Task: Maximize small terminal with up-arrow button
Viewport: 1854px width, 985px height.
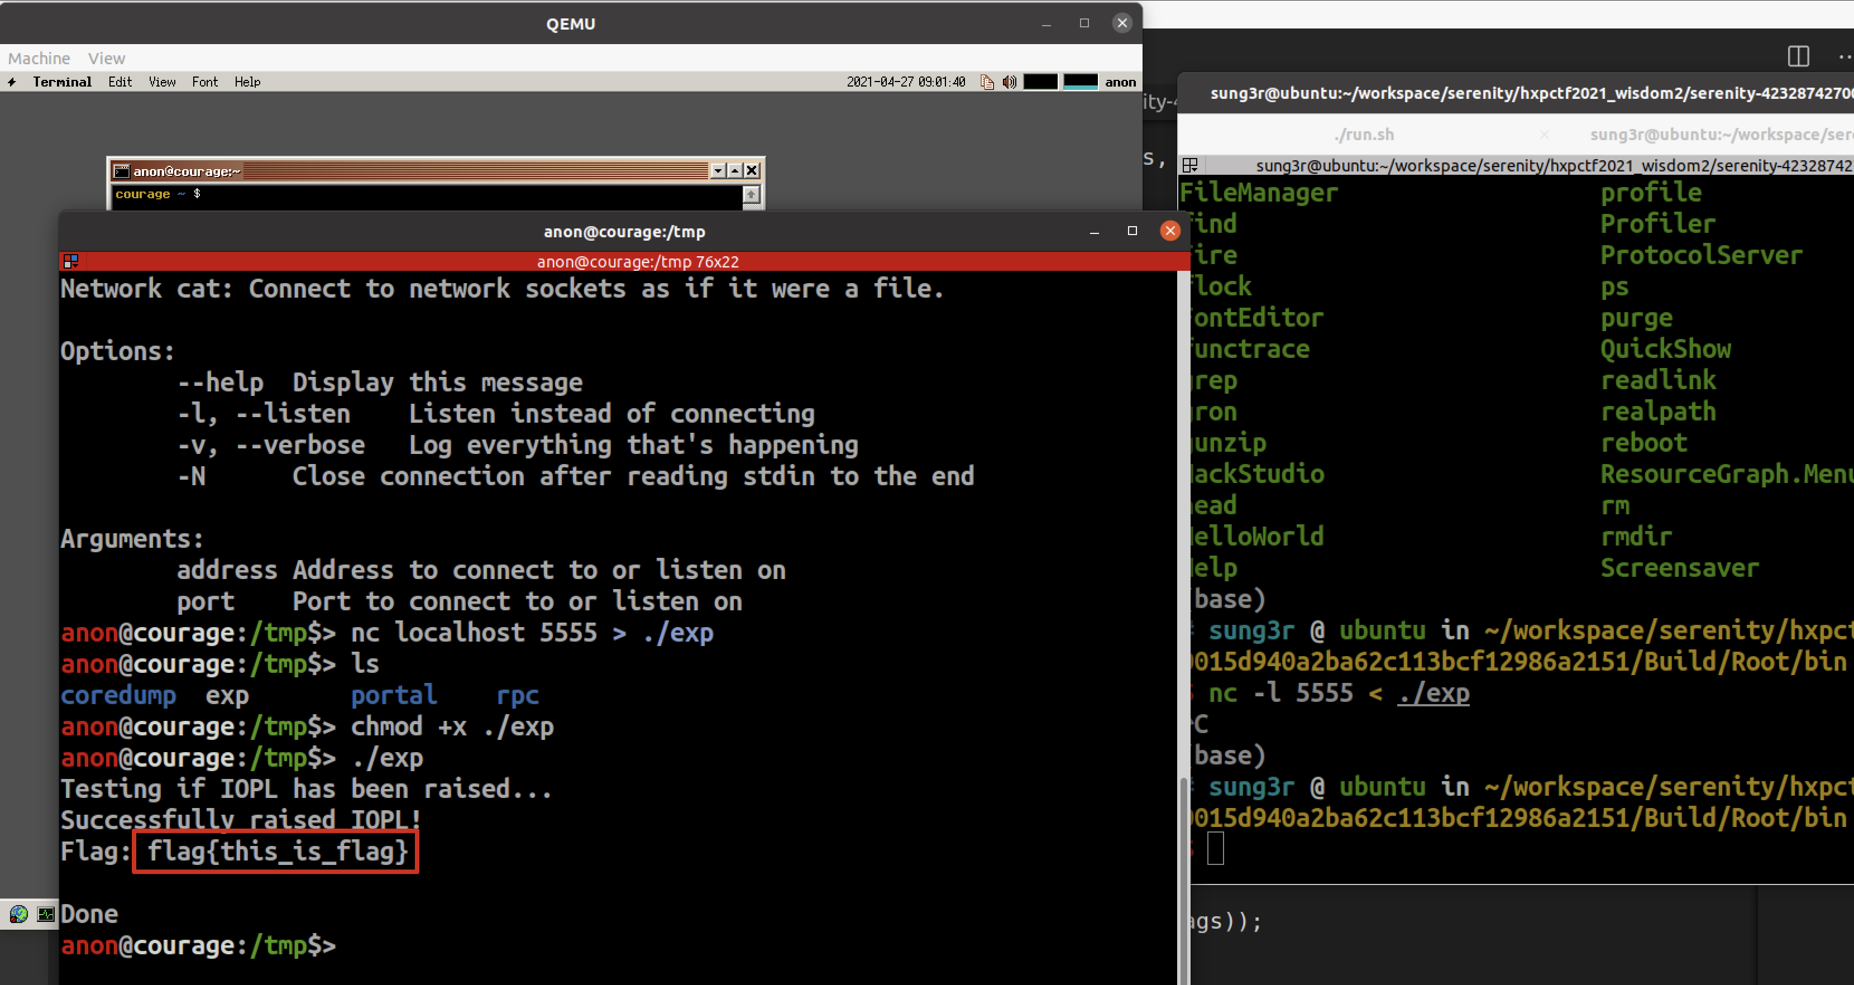Action: coord(735,170)
